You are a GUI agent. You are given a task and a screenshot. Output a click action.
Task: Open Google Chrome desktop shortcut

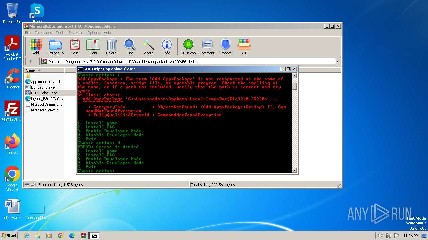tap(12, 179)
